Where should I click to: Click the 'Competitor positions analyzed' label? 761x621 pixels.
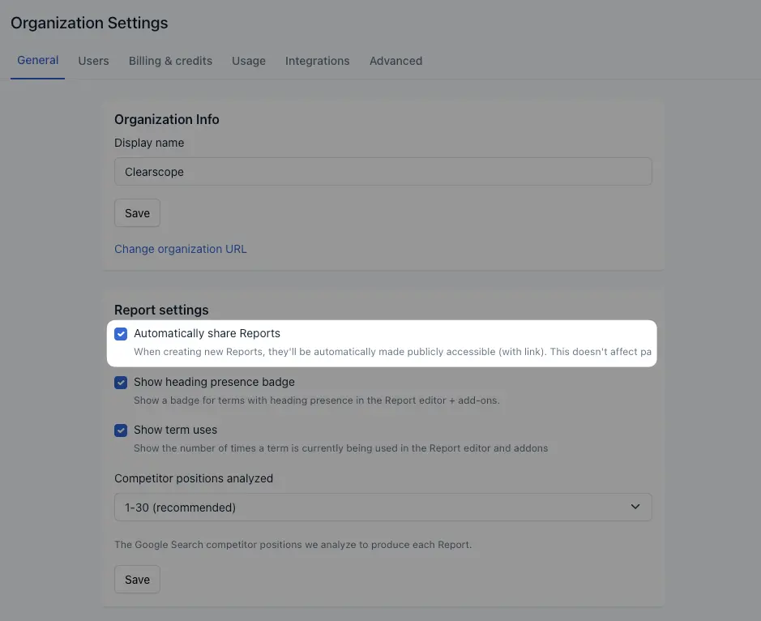pyautogui.click(x=194, y=478)
